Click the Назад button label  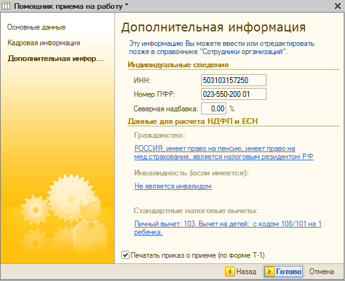[x=246, y=272]
